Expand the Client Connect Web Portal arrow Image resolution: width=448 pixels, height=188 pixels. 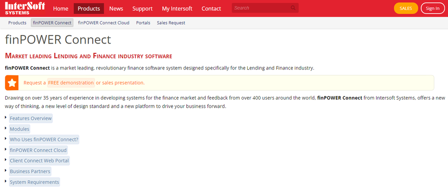coord(6,159)
